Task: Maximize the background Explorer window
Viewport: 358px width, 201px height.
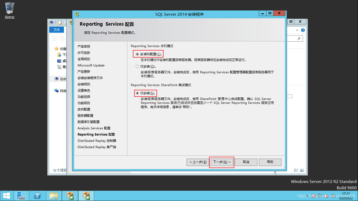Action: 291,21
